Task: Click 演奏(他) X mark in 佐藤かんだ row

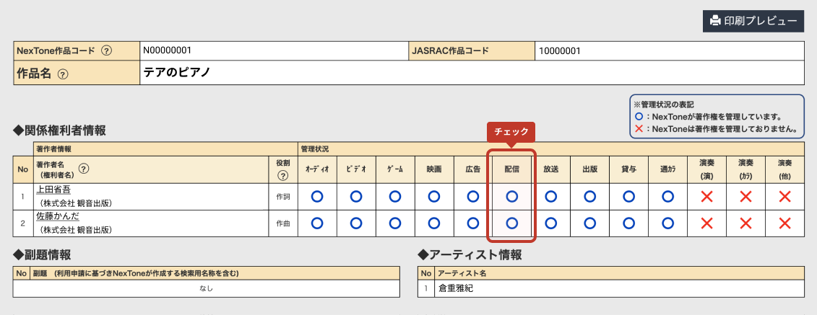Action: pos(784,223)
